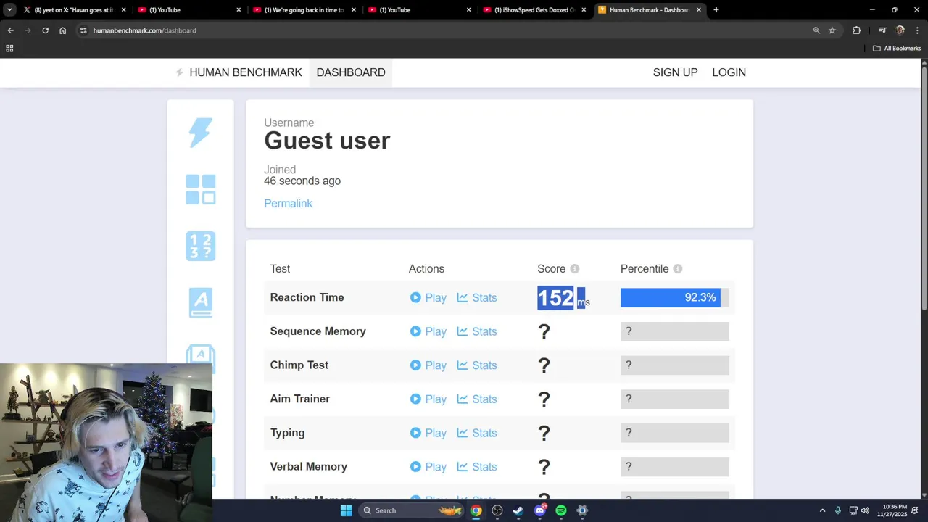928x522 pixels.
Task: Open apps grid in bookmarks bar
Action: tap(9, 49)
